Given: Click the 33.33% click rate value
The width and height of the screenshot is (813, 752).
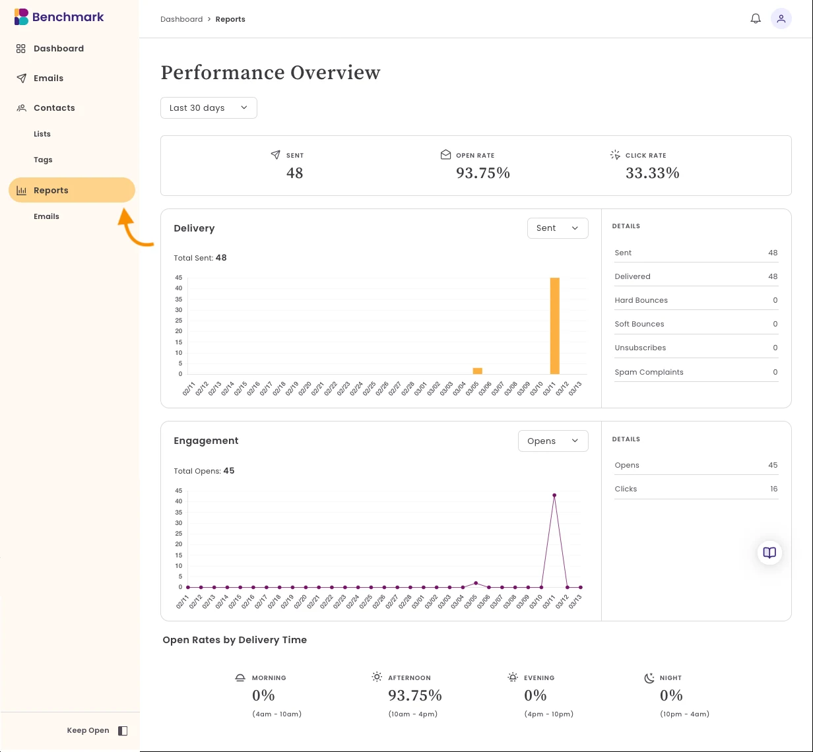Looking at the screenshot, I should pyautogui.click(x=653, y=173).
